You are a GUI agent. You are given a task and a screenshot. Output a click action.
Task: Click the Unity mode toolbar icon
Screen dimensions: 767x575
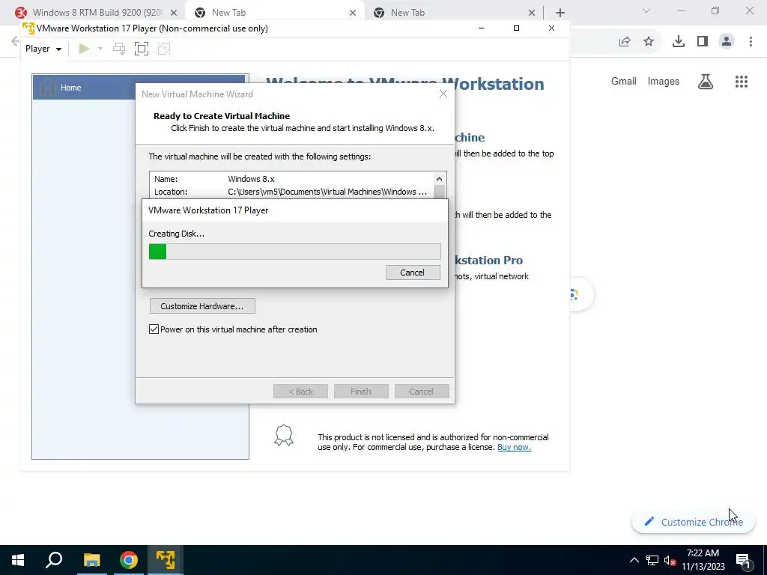164,49
